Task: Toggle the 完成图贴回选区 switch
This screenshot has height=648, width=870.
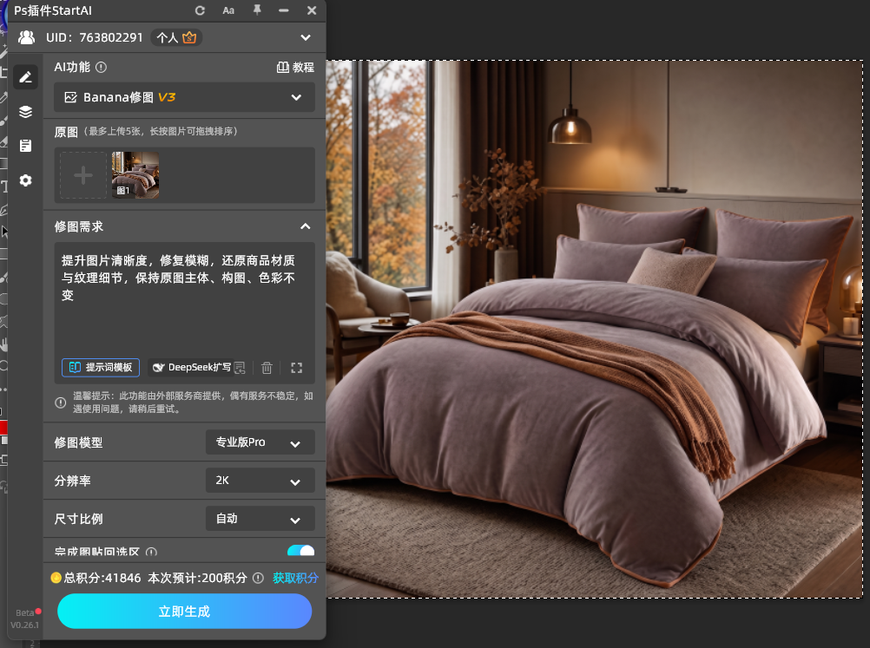Action: 300,551
